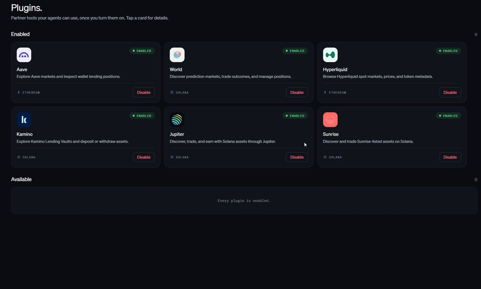Click the 'Plugins.' page heading
The height and width of the screenshot is (289, 481).
[x=26, y=8]
